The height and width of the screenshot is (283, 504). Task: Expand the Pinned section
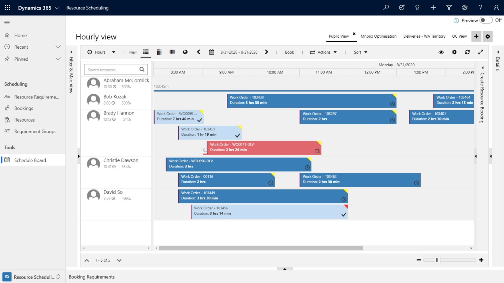58,59
